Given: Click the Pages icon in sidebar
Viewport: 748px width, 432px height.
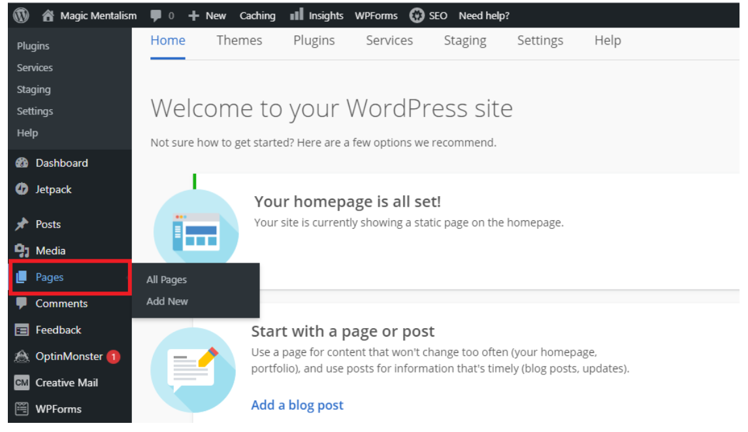Looking at the screenshot, I should coord(22,277).
